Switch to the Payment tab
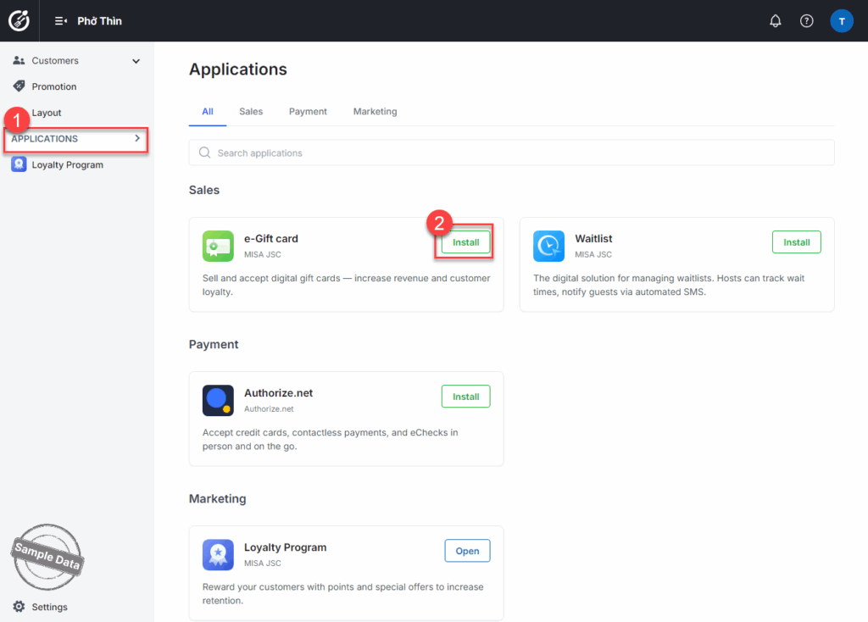This screenshot has width=868, height=622. click(308, 112)
